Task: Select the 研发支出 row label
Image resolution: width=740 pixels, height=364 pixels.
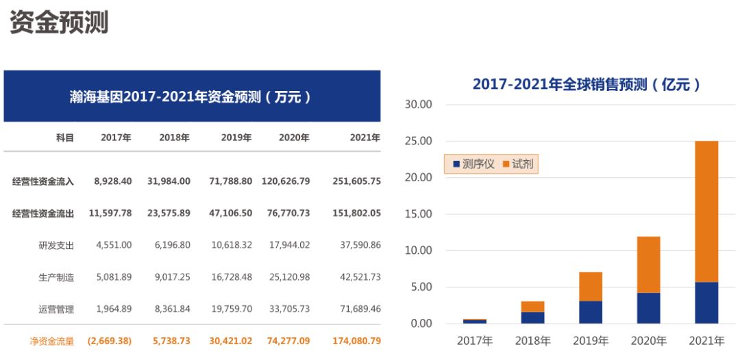Action: point(57,246)
